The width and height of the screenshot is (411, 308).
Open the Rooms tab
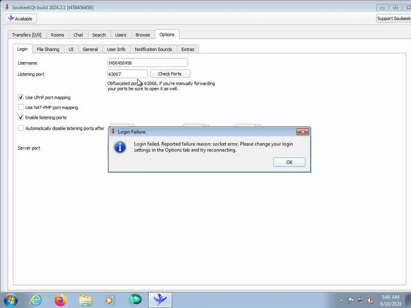(x=57, y=35)
